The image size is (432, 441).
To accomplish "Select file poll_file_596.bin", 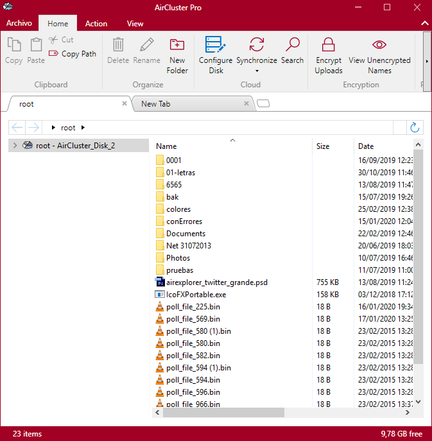I will tap(193, 392).
